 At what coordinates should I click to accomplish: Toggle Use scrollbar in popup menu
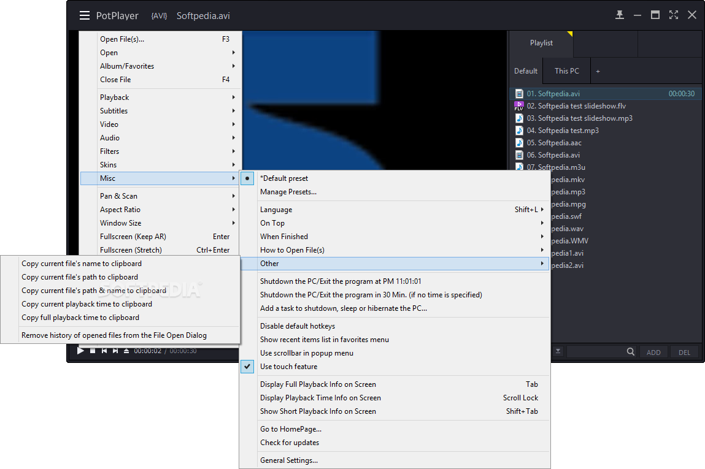pos(395,353)
